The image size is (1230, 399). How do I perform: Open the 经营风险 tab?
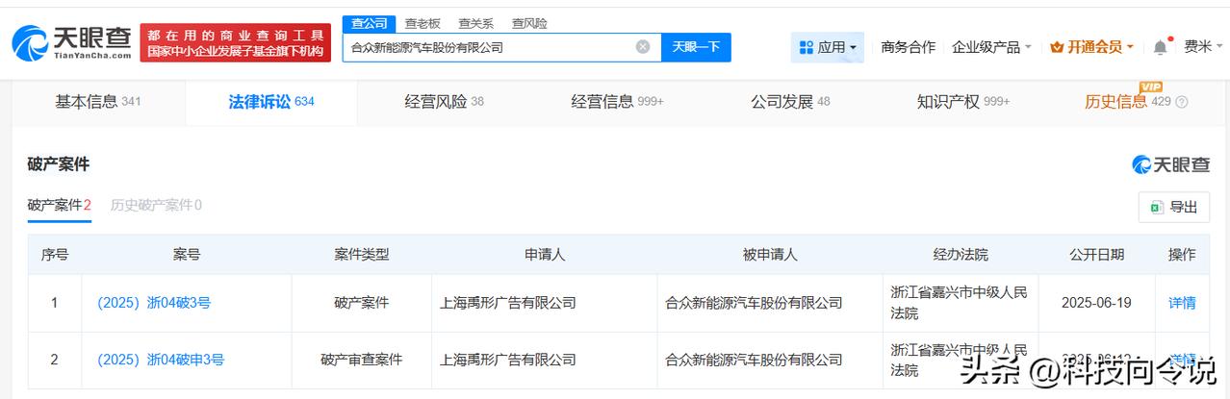pos(444,102)
